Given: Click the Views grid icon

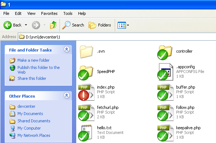Looking at the screenshot, I should point(122,25).
